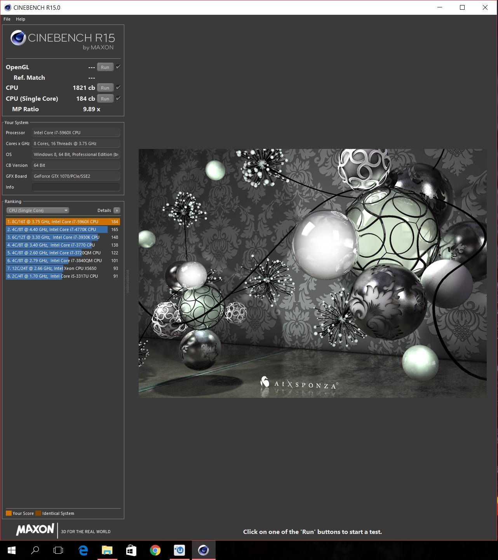Image resolution: width=498 pixels, height=560 pixels.
Task: Launch Microsoft Edge from taskbar
Action: 83,550
